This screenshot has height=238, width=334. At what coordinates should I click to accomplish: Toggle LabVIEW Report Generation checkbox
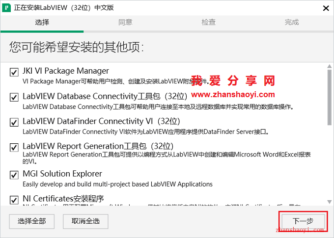(14, 147)
